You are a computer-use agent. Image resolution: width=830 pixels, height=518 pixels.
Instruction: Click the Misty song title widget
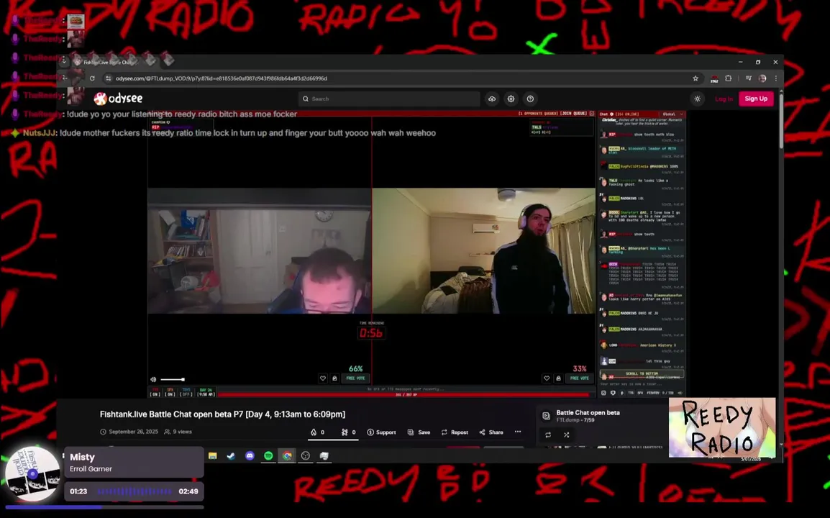click(82, 457)
